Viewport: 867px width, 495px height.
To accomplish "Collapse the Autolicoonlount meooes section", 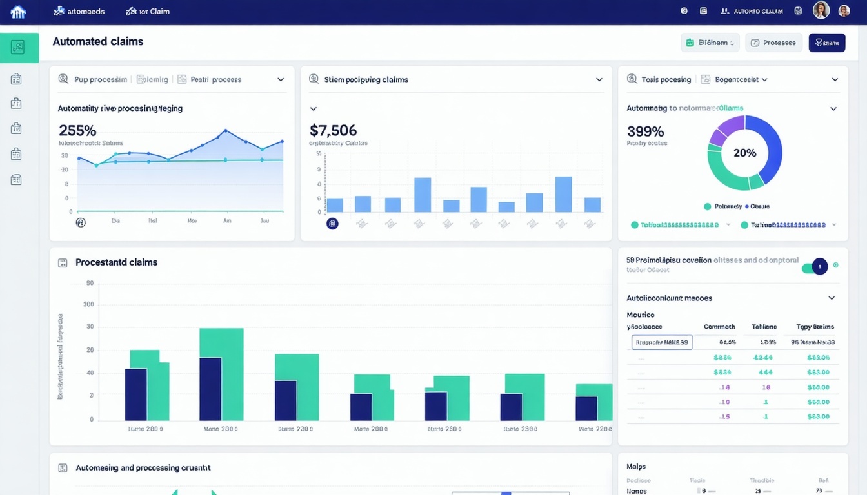I will coord(832,298).
